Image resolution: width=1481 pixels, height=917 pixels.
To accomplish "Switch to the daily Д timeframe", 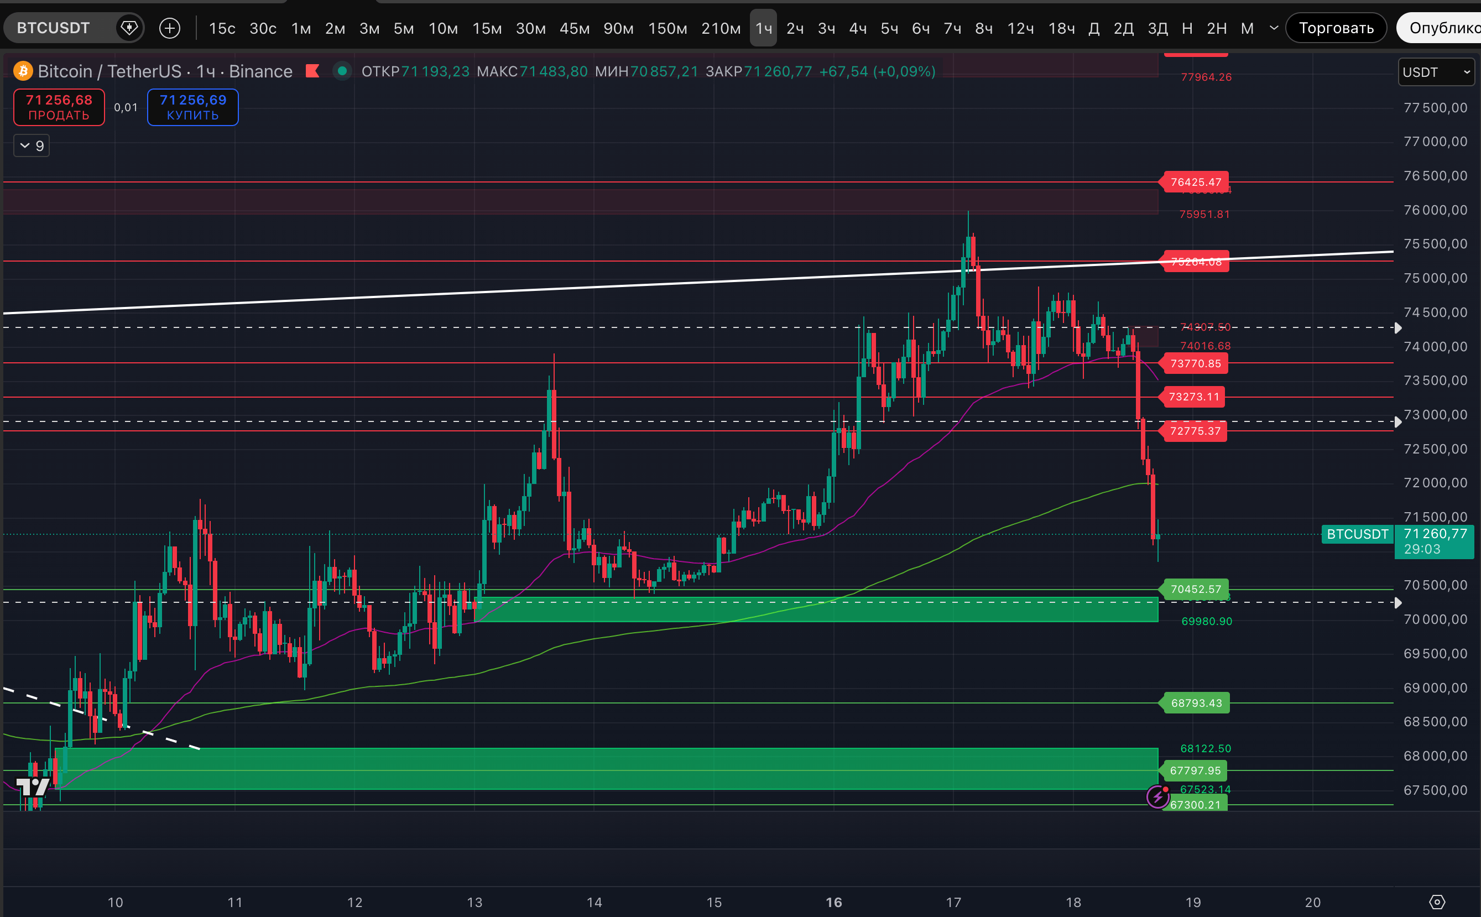I will [1093, 28].
